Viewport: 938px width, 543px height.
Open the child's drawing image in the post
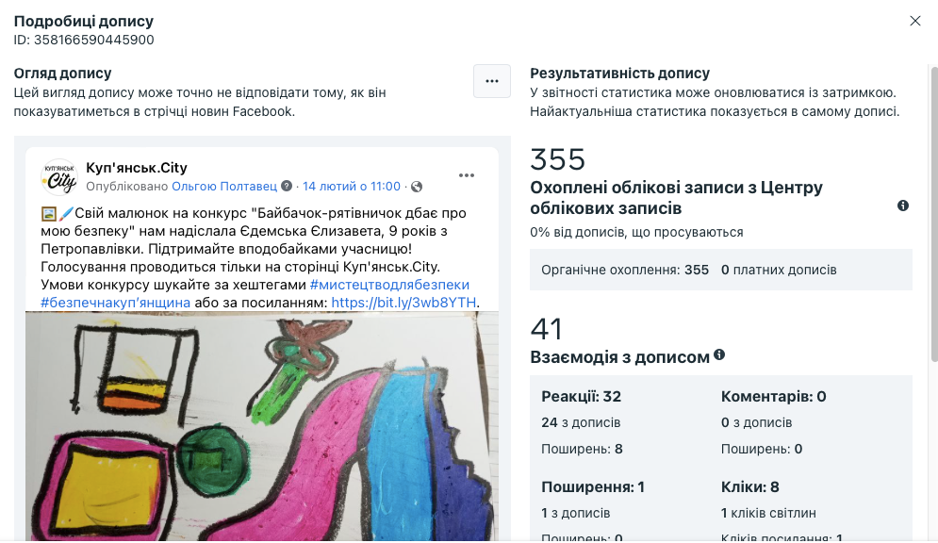click(x=261, y=426)
